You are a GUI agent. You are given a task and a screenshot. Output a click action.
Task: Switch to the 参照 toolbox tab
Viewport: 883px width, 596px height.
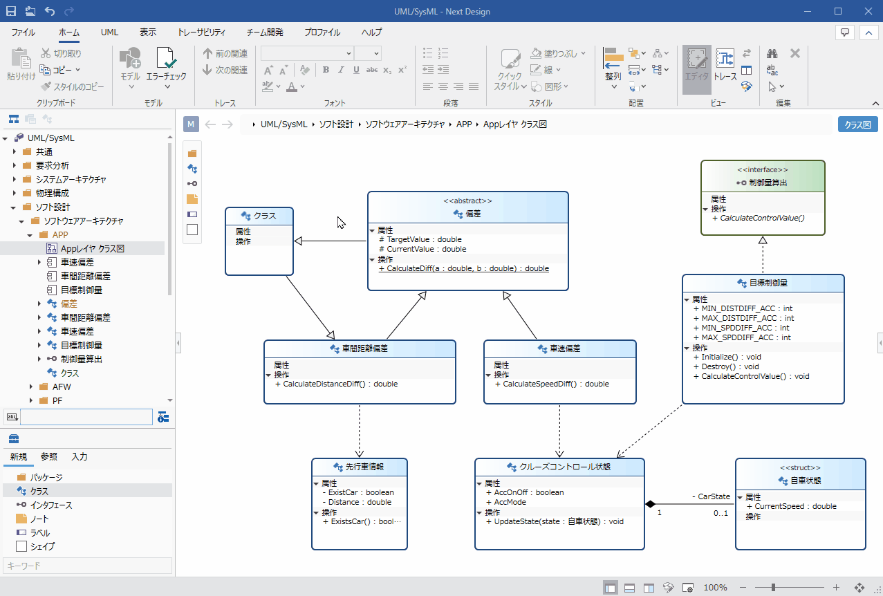49,456
